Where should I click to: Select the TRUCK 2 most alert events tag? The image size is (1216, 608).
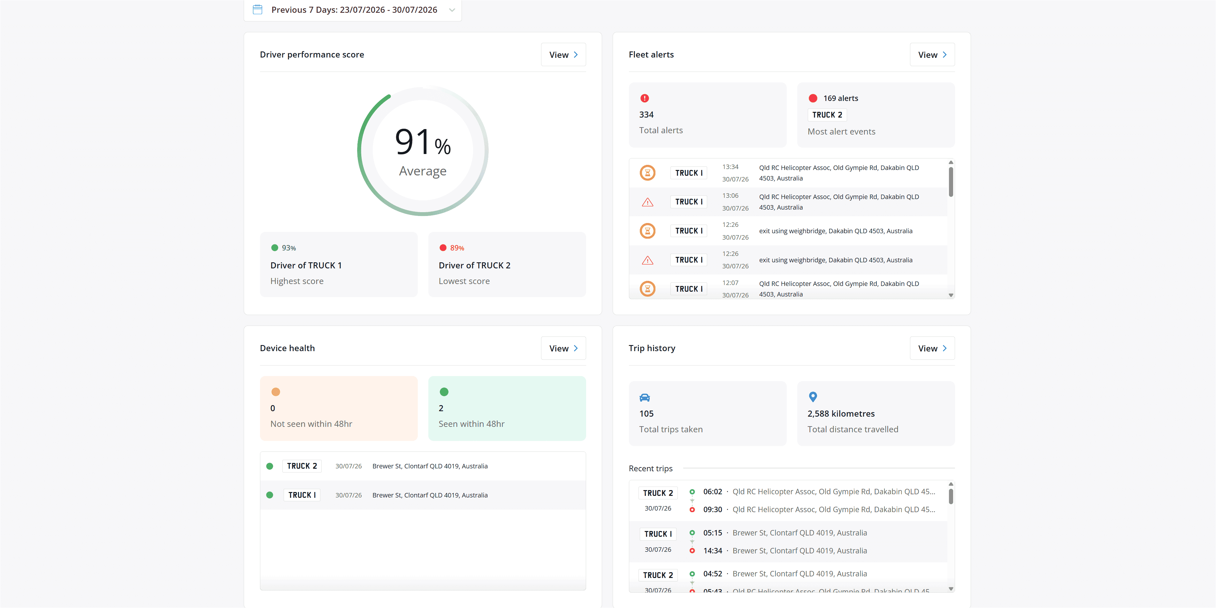(x=827, y=115)
